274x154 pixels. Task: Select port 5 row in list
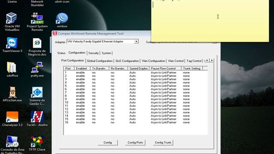135,86
